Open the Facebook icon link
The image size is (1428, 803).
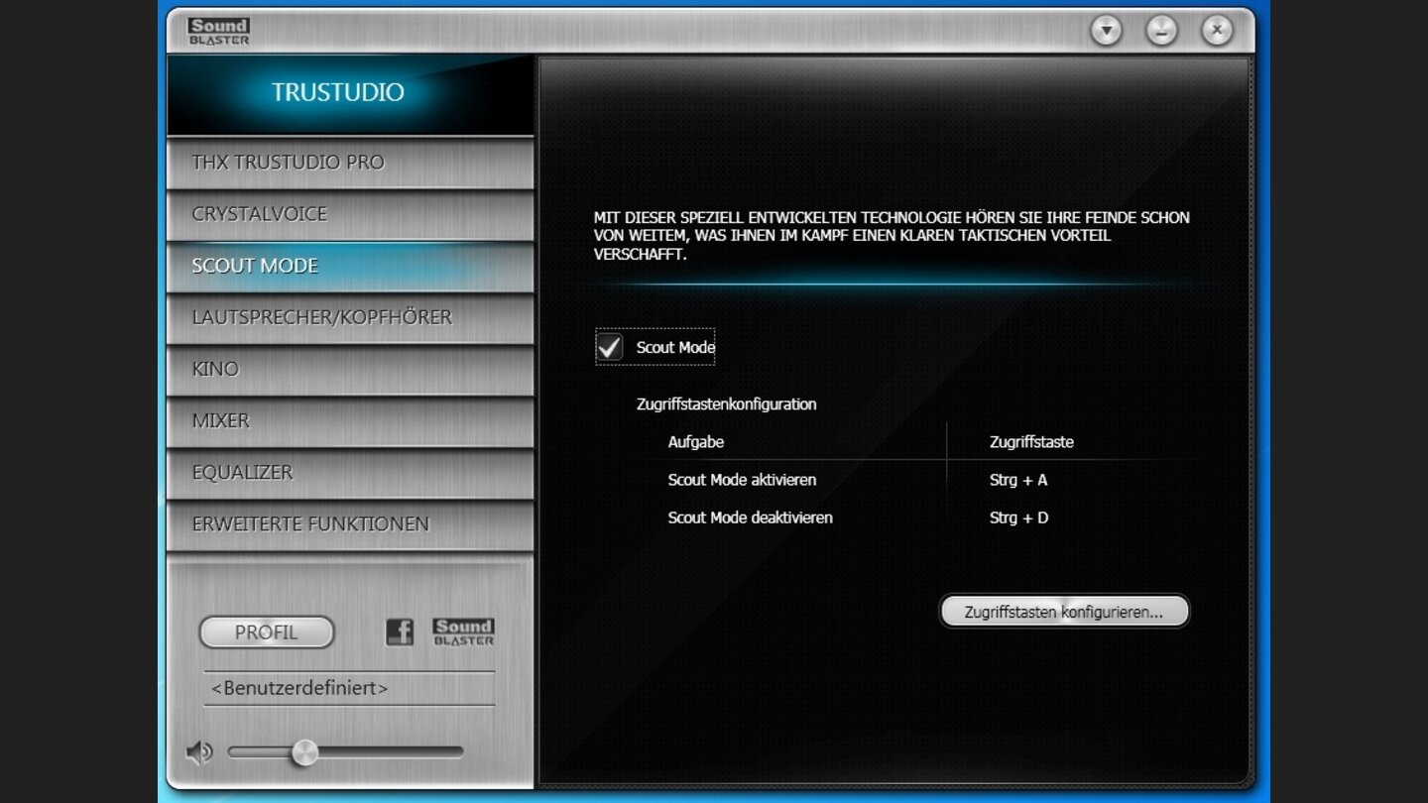click(x=400, y=631)
